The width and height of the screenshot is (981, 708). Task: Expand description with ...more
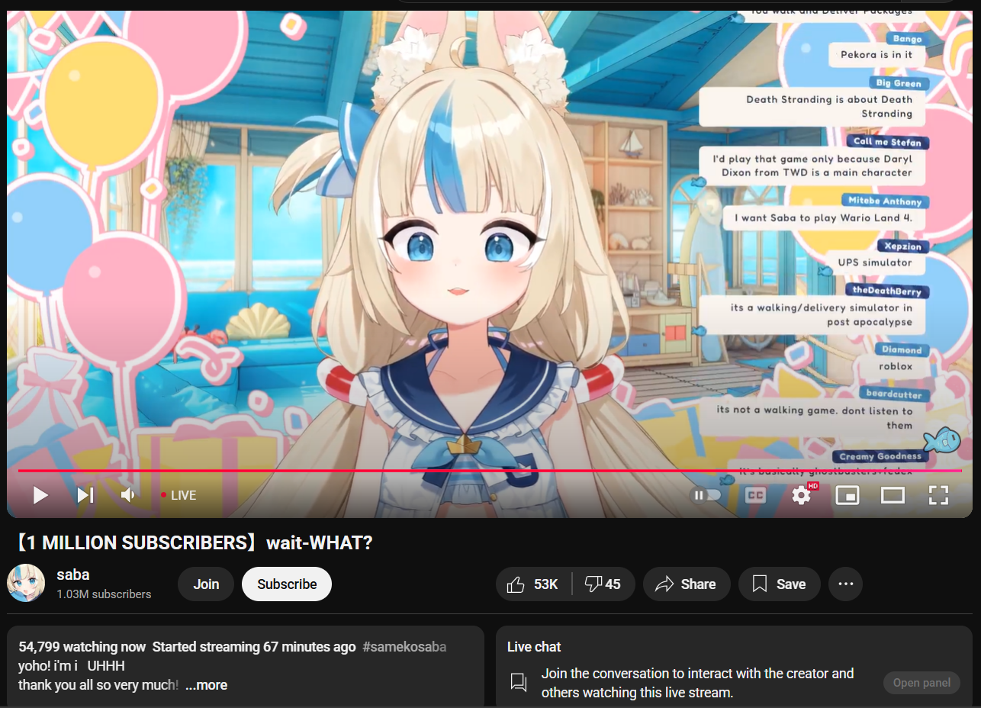206,685
